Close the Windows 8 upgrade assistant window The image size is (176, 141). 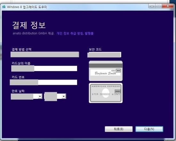coord(168,6)
